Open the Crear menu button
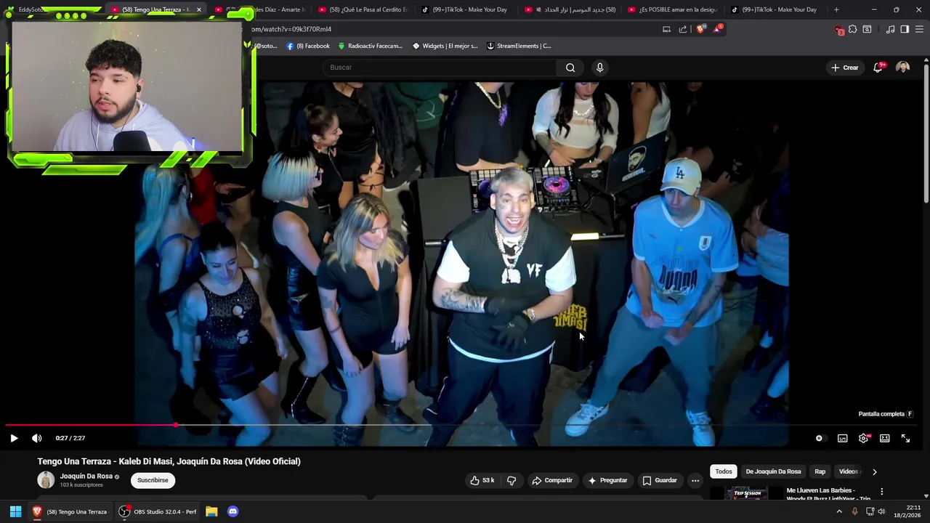The width and height of the screenshot is (930, 523). tap(845, 68)
